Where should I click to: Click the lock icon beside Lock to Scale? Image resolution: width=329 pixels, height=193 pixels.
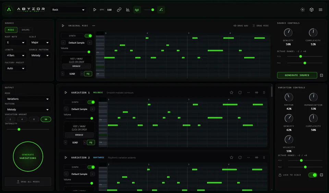pyautogui.click(x=280, y=175)
